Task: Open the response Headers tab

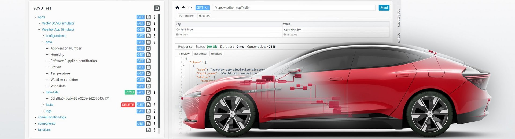Action: tap(216, 54)
